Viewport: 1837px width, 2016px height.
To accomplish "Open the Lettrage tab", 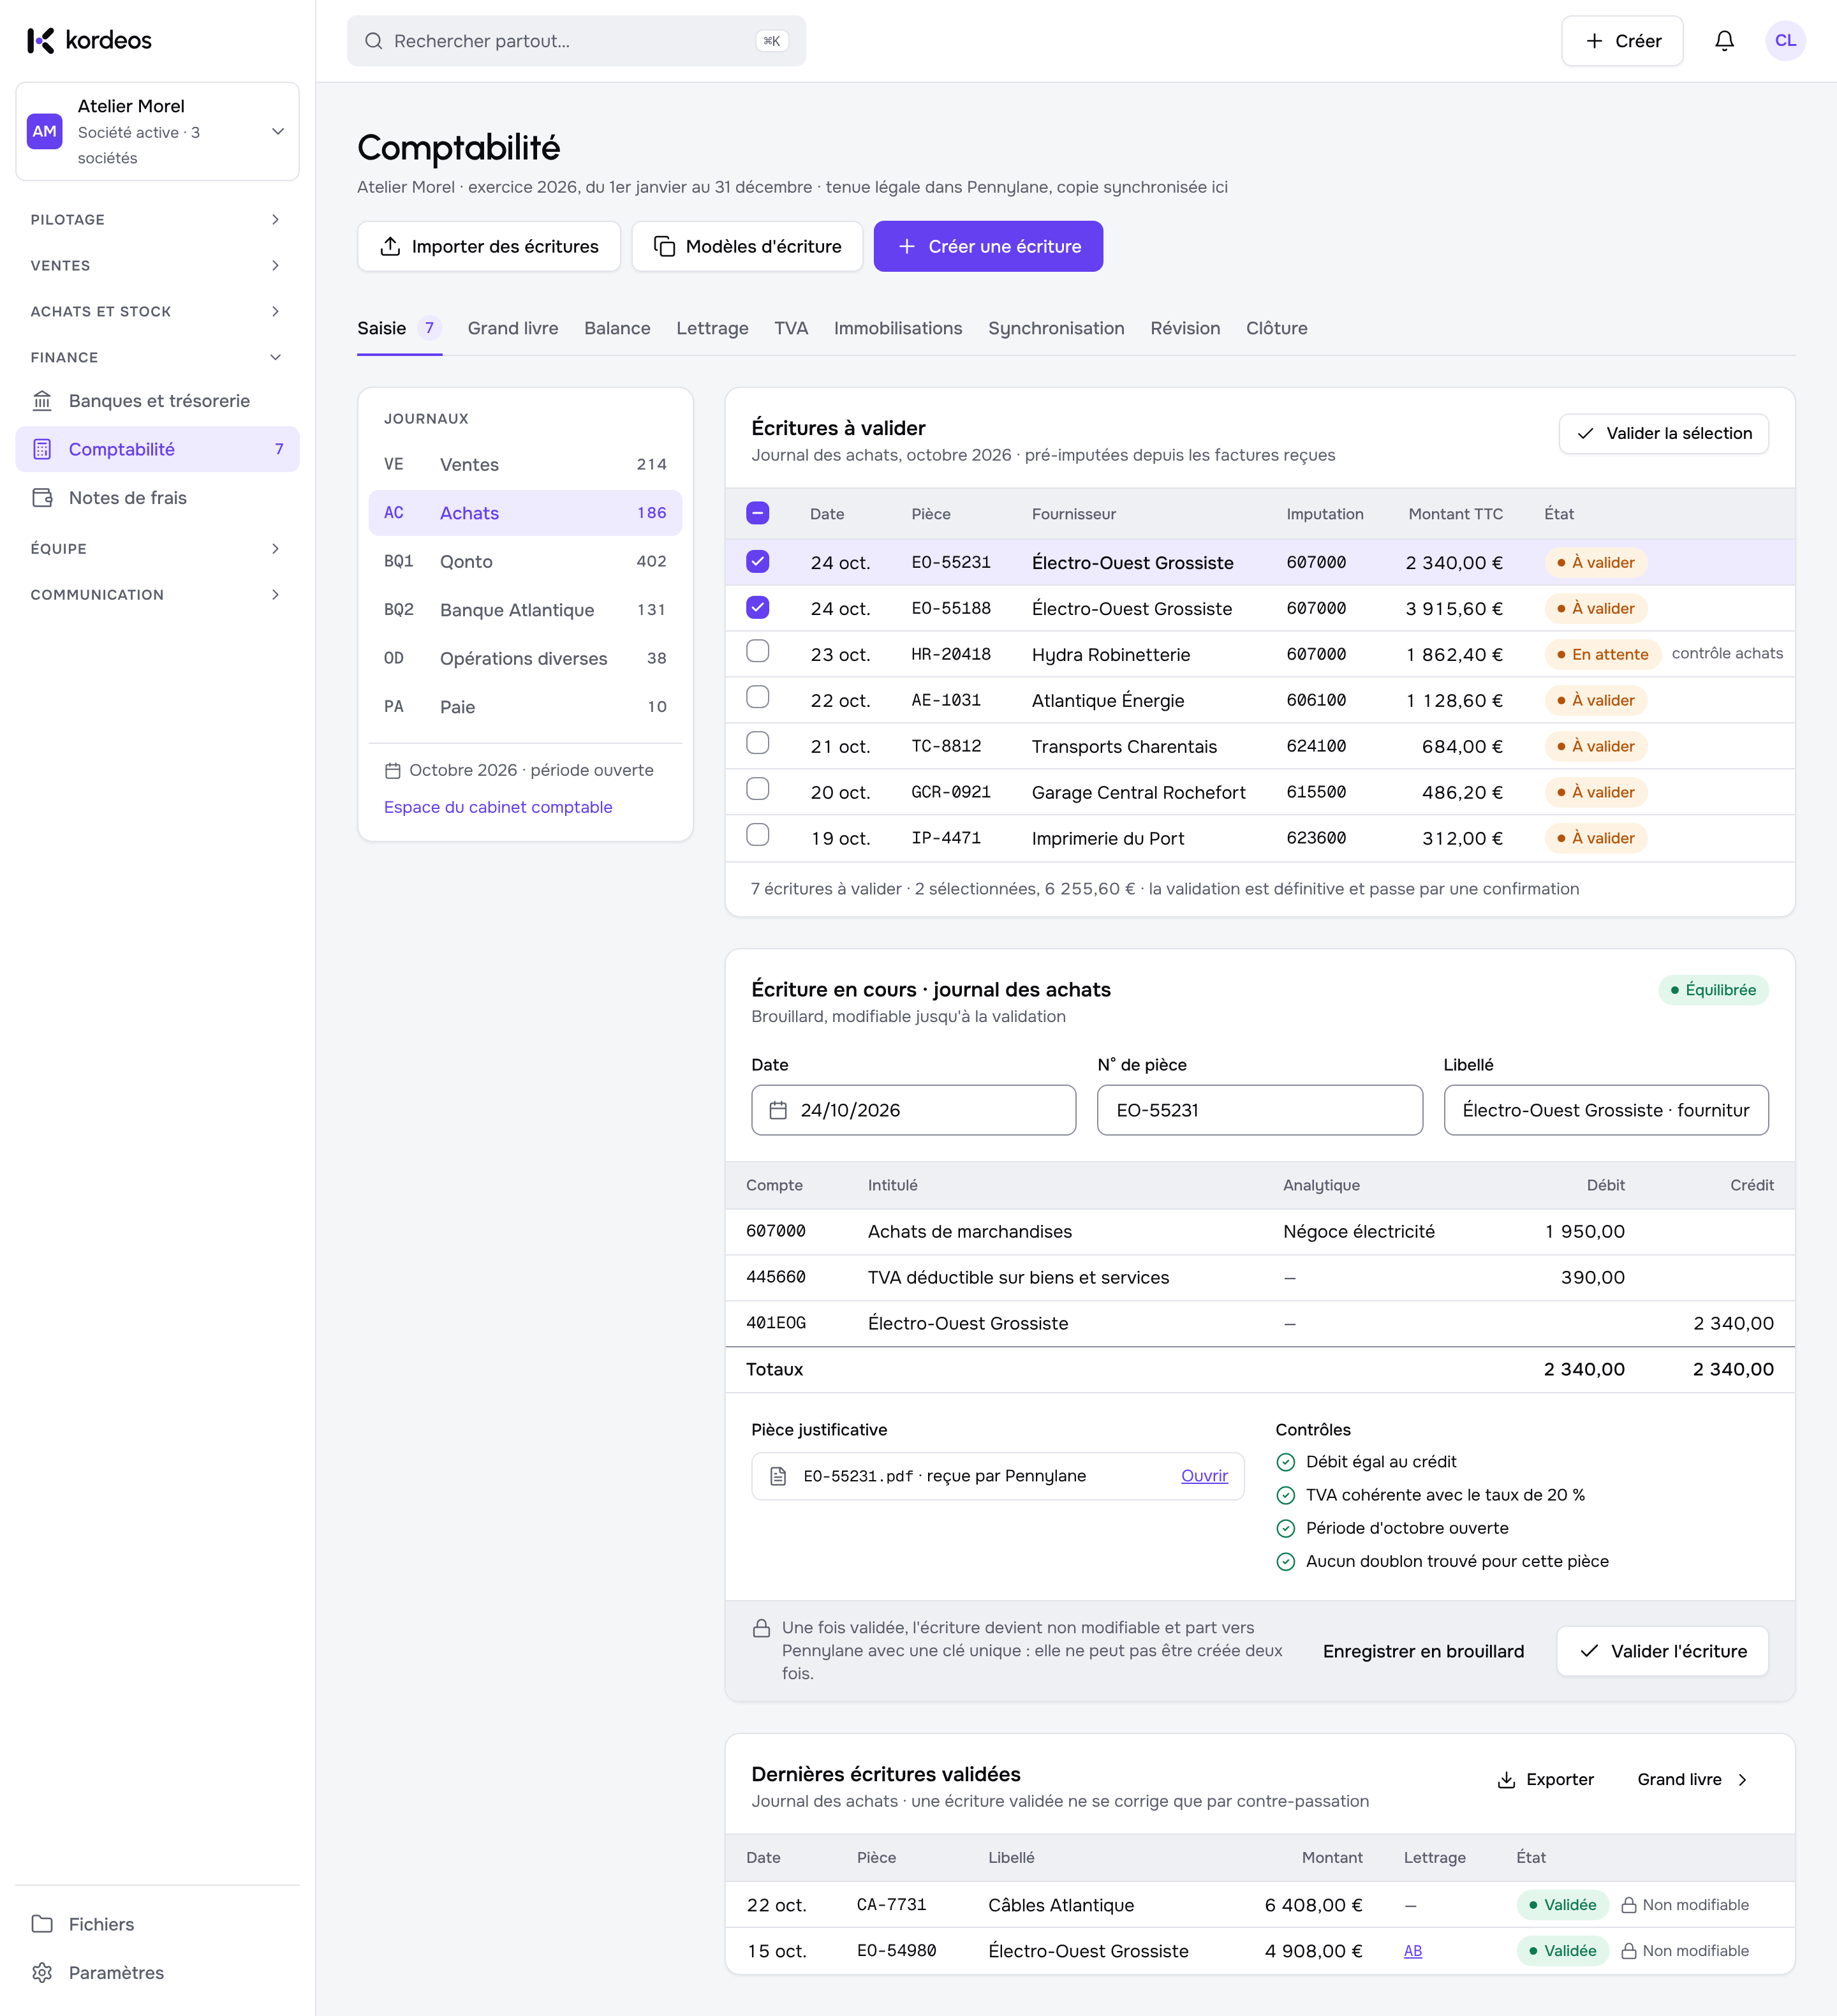I will pyautogui.click(x=712, y=328).
